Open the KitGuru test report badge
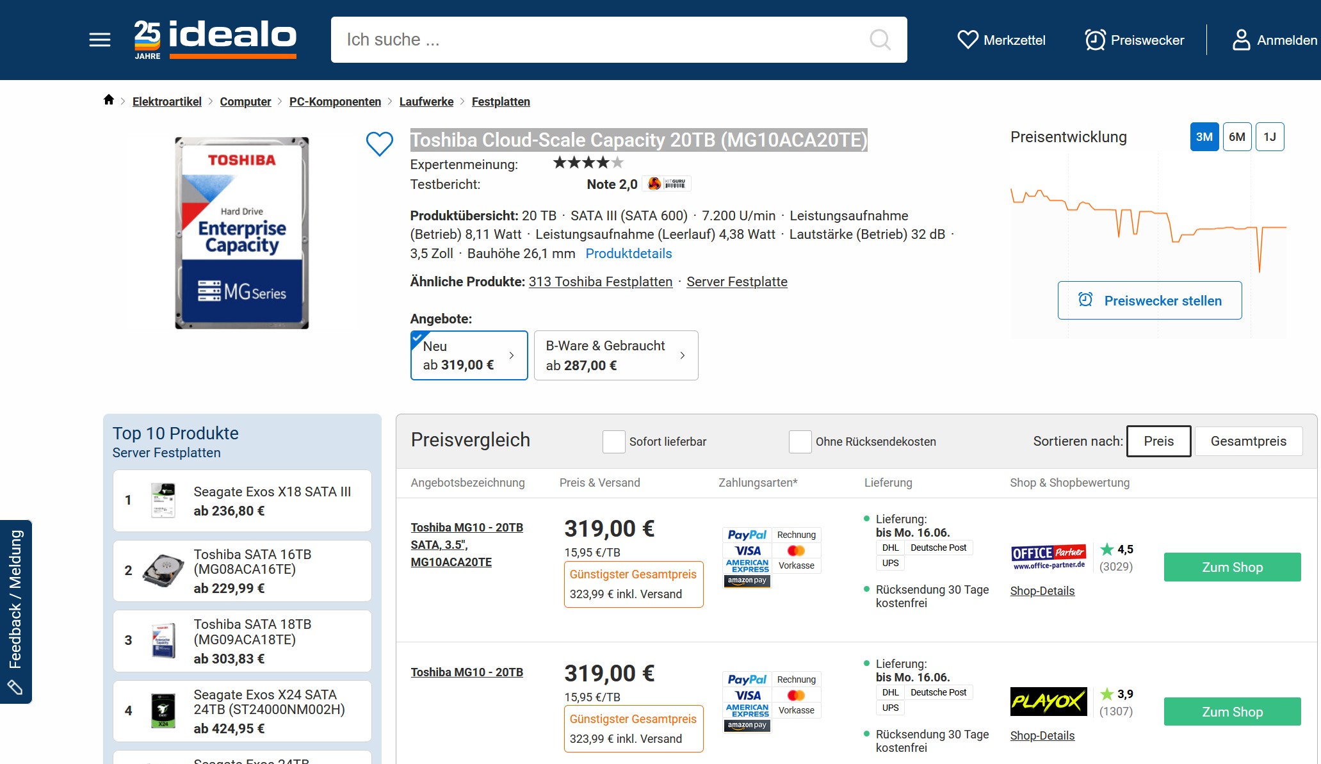1321x764 pixels. pos(667,184)
